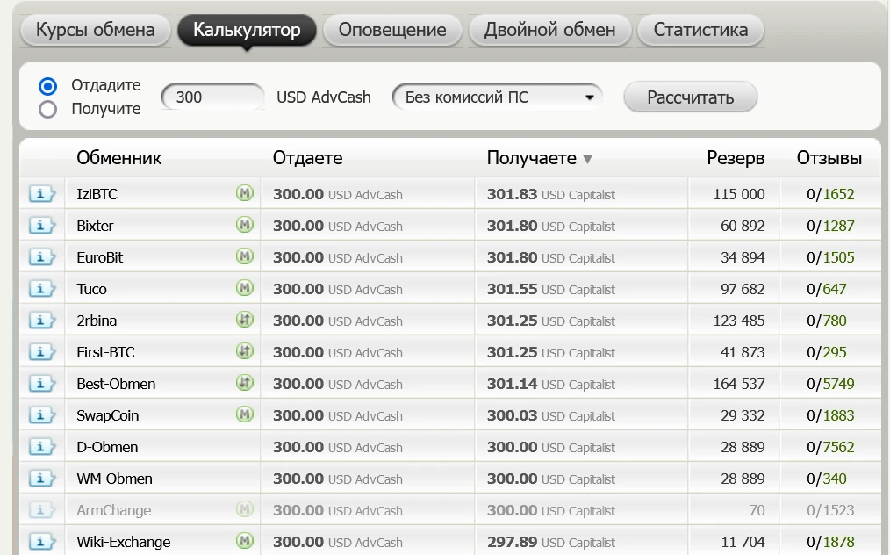Click the Резерв column header
The height and width of the screenshot is (555, 890).
[x=736, y=158]
